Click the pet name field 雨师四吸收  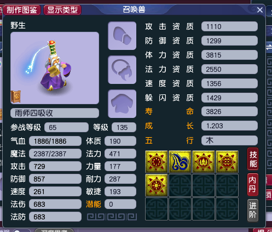click(55, 113)
